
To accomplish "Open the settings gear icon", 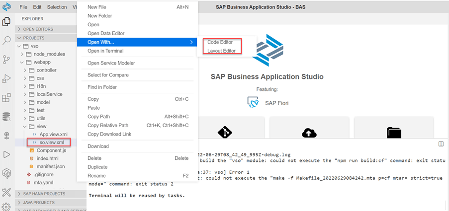I will pos(6,207).
